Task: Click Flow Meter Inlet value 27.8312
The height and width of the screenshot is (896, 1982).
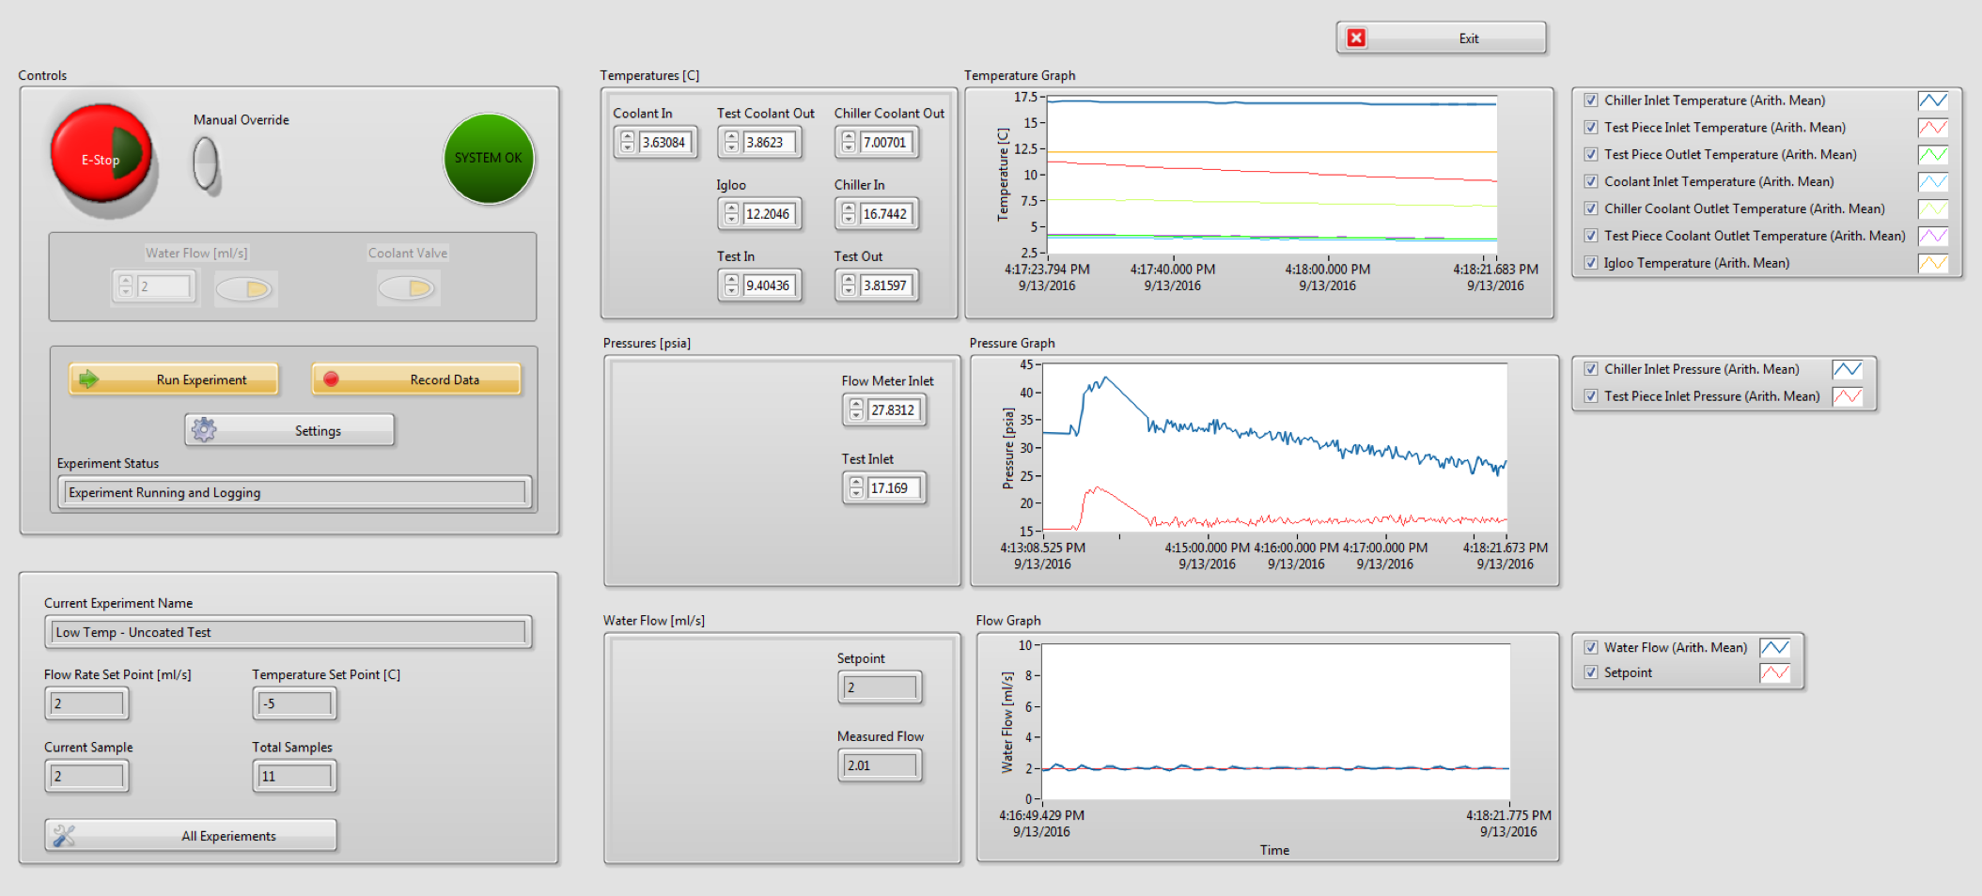Action: point(893,409)
